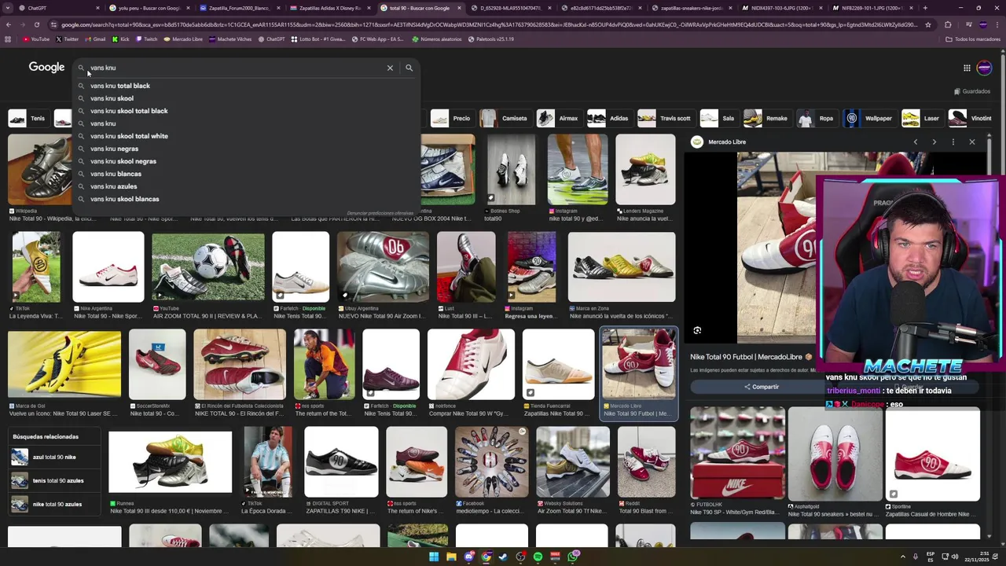The height and width of the screenshot is (566, 1006).
Task: Switch to the ChatGPT browser tab
Action: click(53, 8)
